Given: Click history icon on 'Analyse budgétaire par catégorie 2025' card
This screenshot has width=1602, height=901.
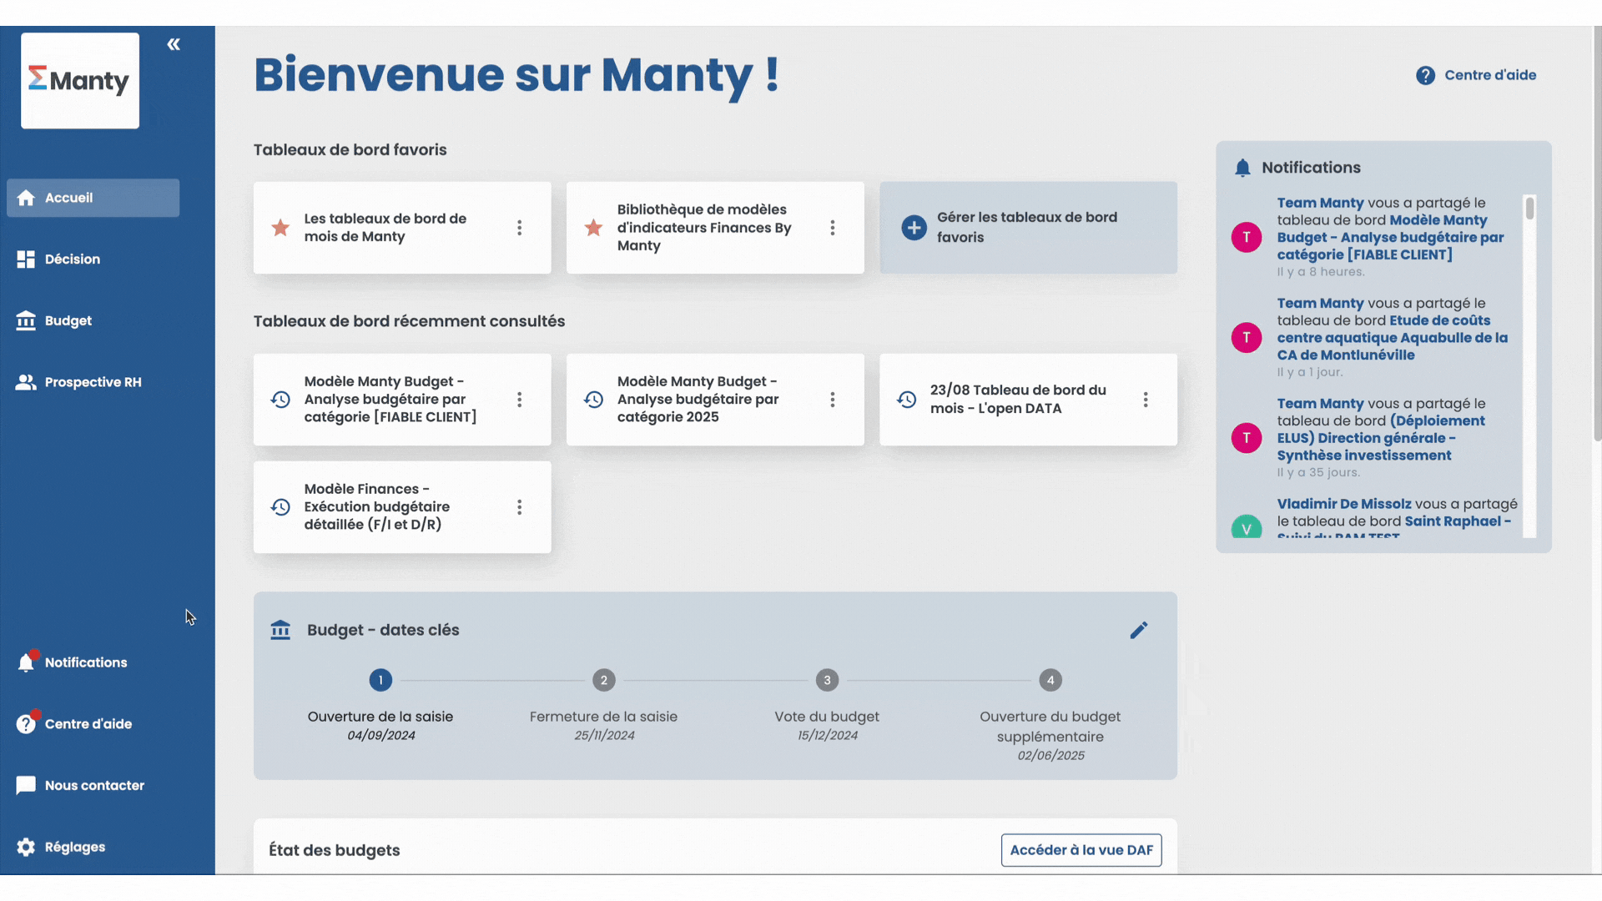Looking at the screenshot, I should pyautogui.click(x=593, y=400).
